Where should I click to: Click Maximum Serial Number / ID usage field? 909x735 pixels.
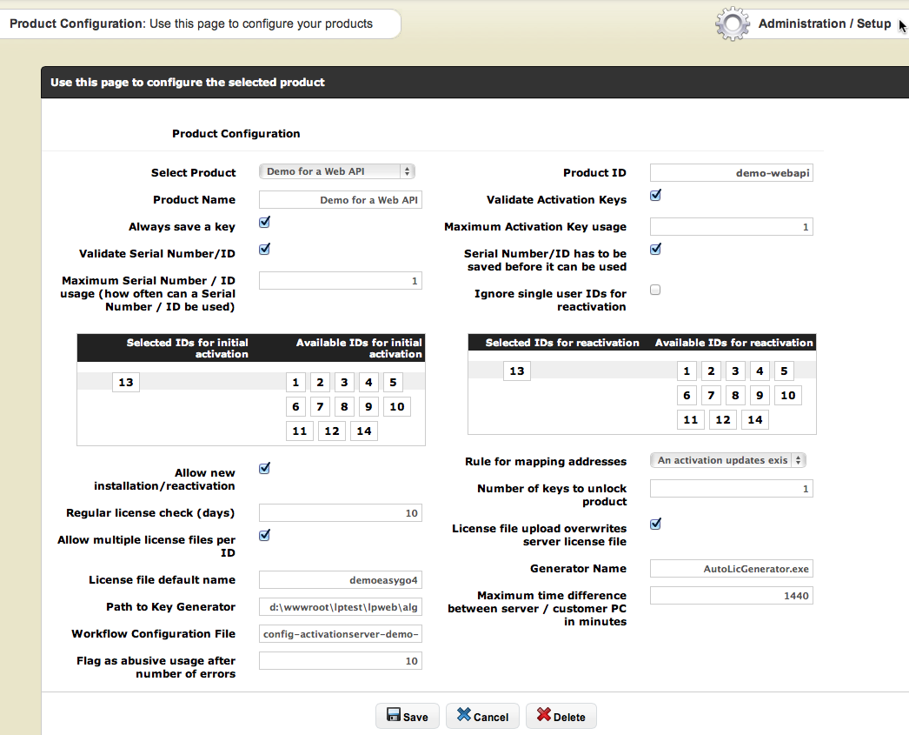[341, 281]
